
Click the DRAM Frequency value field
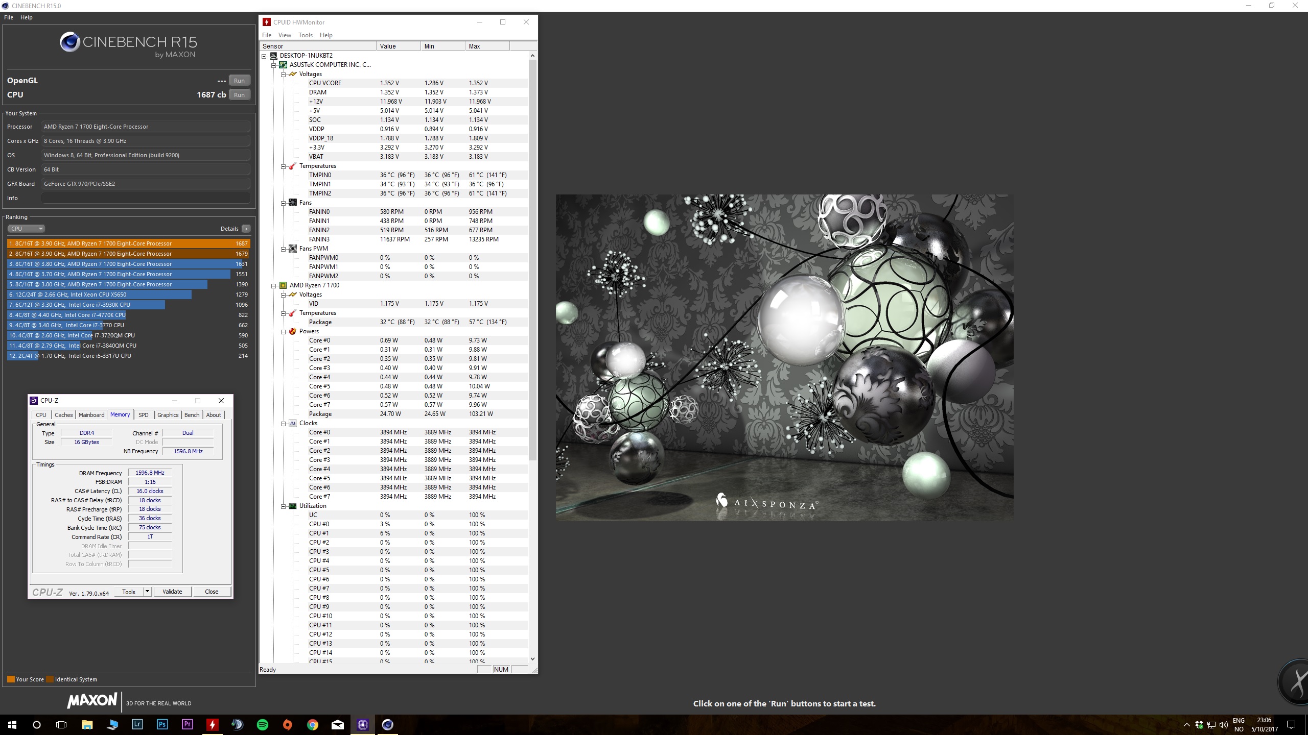click(x=150, y=473)
